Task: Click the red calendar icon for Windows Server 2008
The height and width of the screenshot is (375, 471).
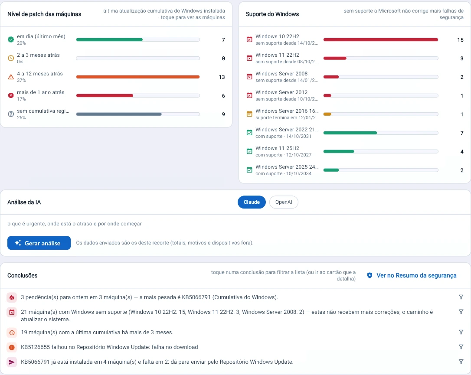Action: click(x=249, y=77)
